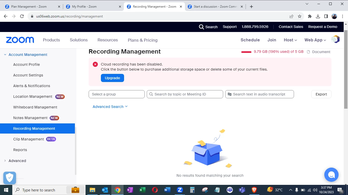Go back with browser back arrow
348x195 pixels.
(6, 16)
